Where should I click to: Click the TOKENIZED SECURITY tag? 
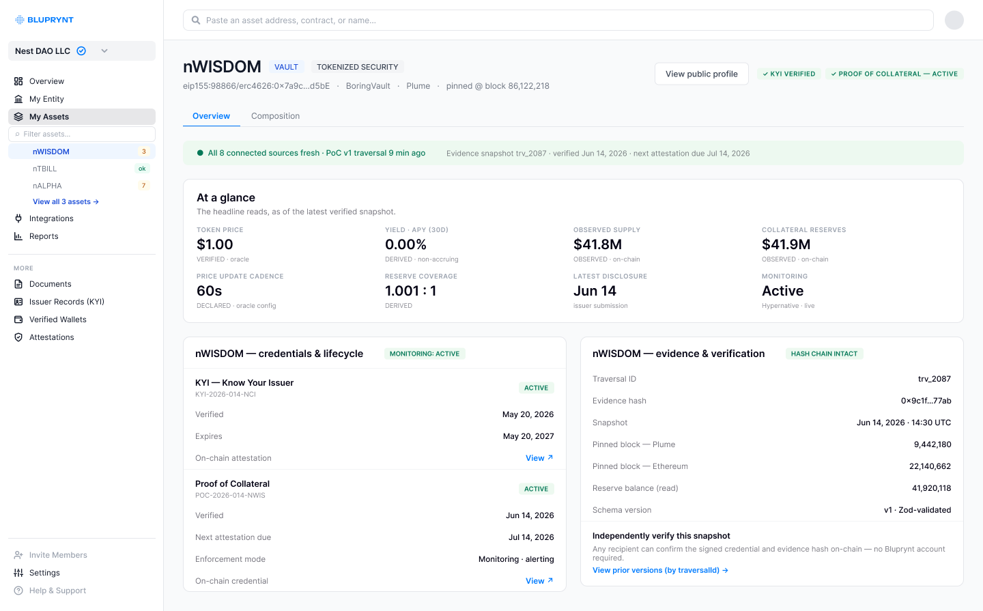[358, 67]
